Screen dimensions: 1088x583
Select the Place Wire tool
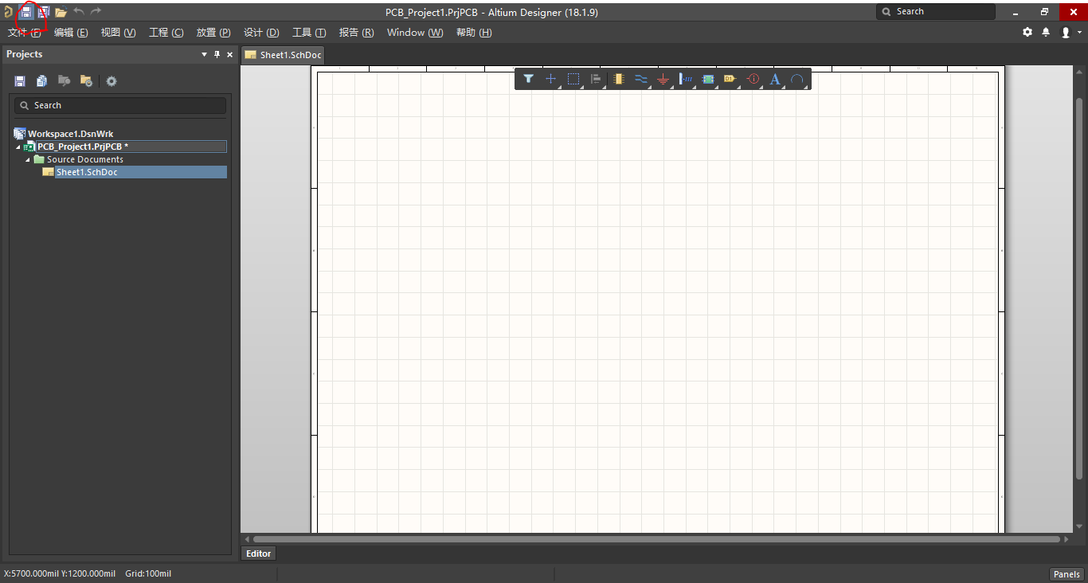[640, 79]
